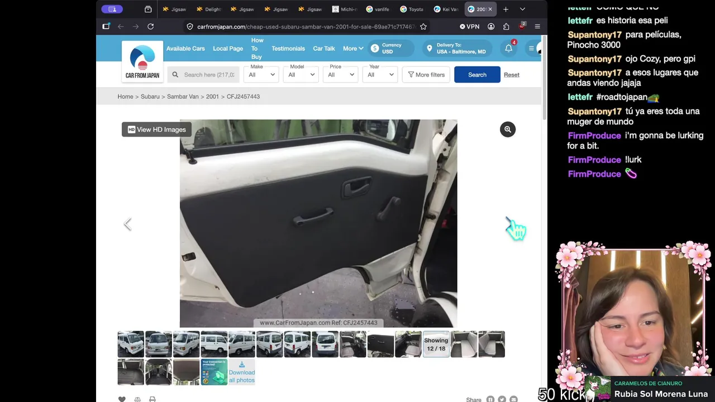Open Available Cars in the nav
Image resolution: width=715 pixels, height=402 pixels.
tap(185, 49)
